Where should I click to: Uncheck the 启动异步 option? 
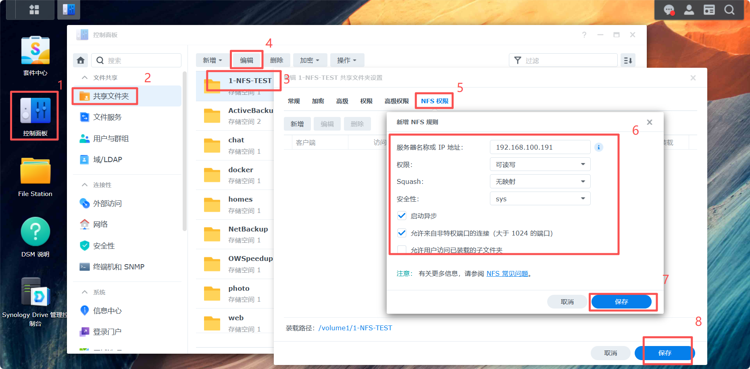click(402, 216)
